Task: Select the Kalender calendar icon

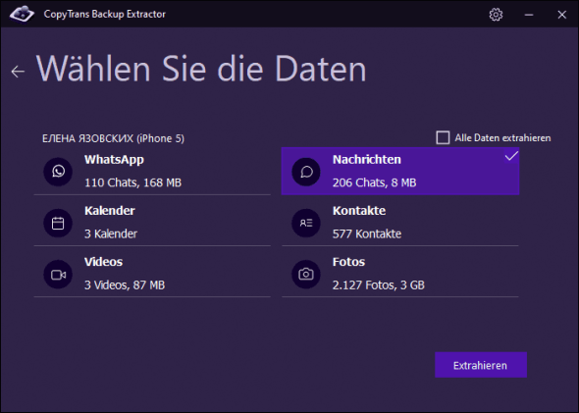Action: click(x=58, y=223)
